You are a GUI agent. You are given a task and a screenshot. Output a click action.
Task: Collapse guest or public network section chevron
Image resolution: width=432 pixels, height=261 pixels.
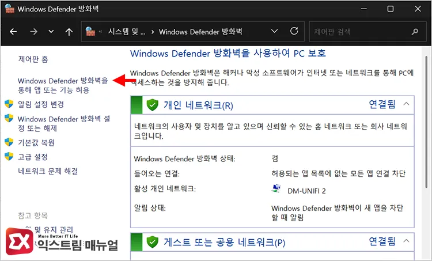[406, 241]
